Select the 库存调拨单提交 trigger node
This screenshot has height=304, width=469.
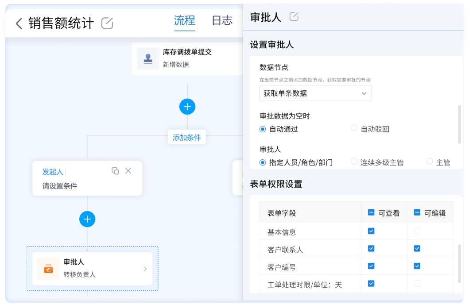point(187,58)
